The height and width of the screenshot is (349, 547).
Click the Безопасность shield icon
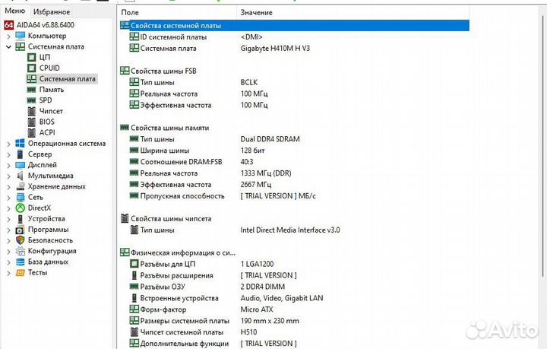tap(21, 240)
